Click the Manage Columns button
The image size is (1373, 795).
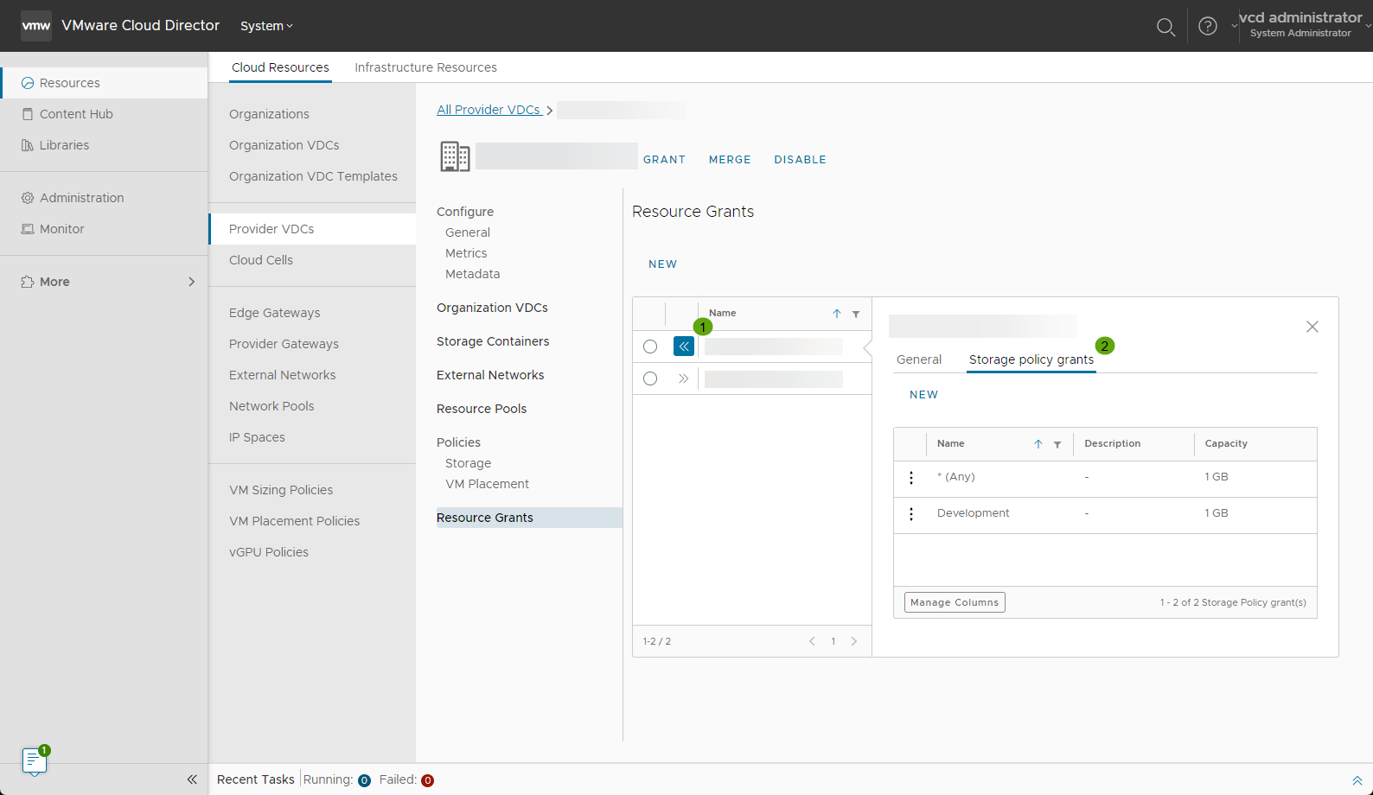click(955, 602)
